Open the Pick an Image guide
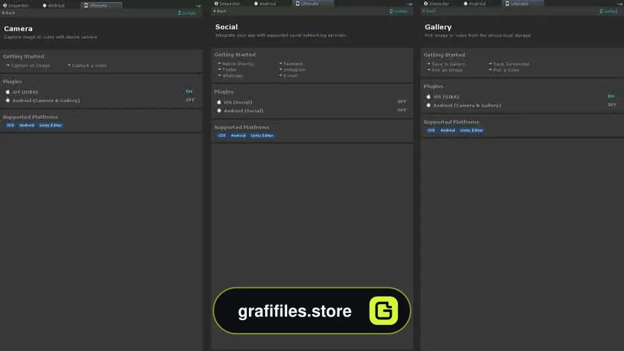The image size is (624, 351). point(445,70)
